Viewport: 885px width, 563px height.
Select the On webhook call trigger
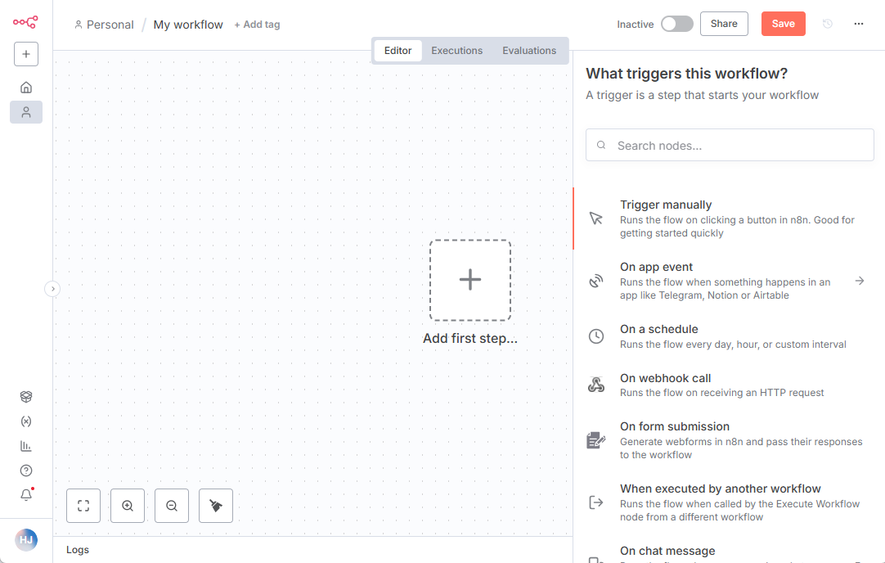(730, 385)
